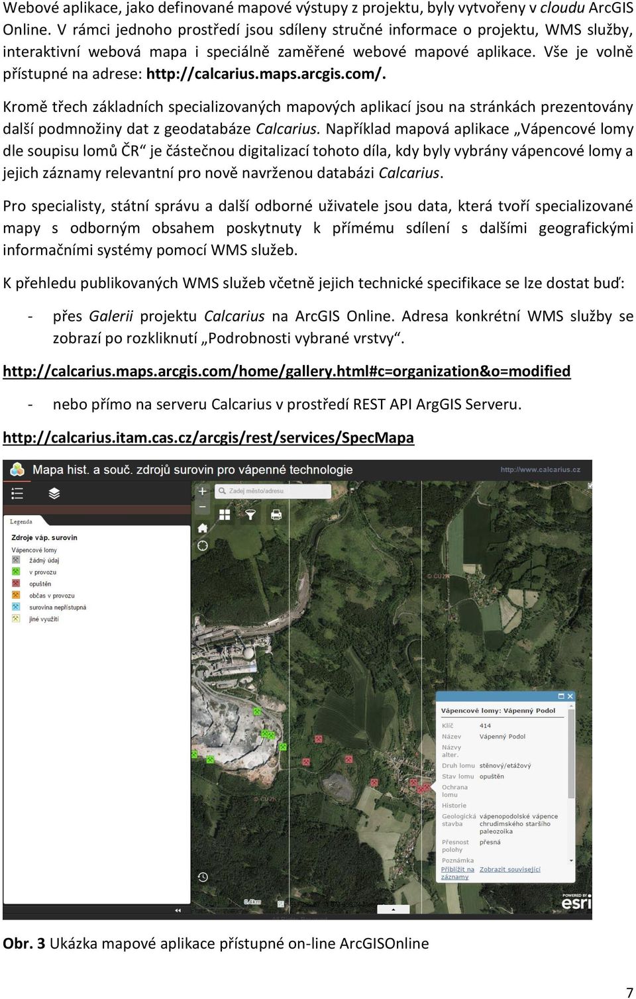Click the 'surovina nepřístupná' legend label
The image size is (636, 999).
58,607
